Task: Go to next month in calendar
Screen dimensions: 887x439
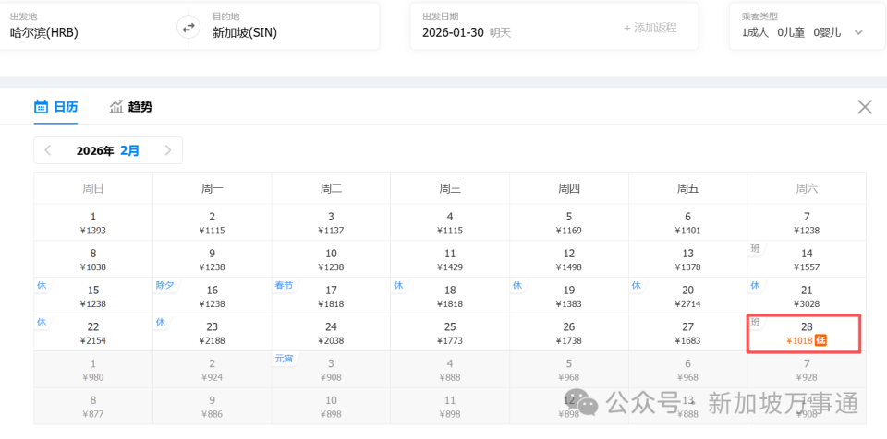Action: tap(167, 150)
